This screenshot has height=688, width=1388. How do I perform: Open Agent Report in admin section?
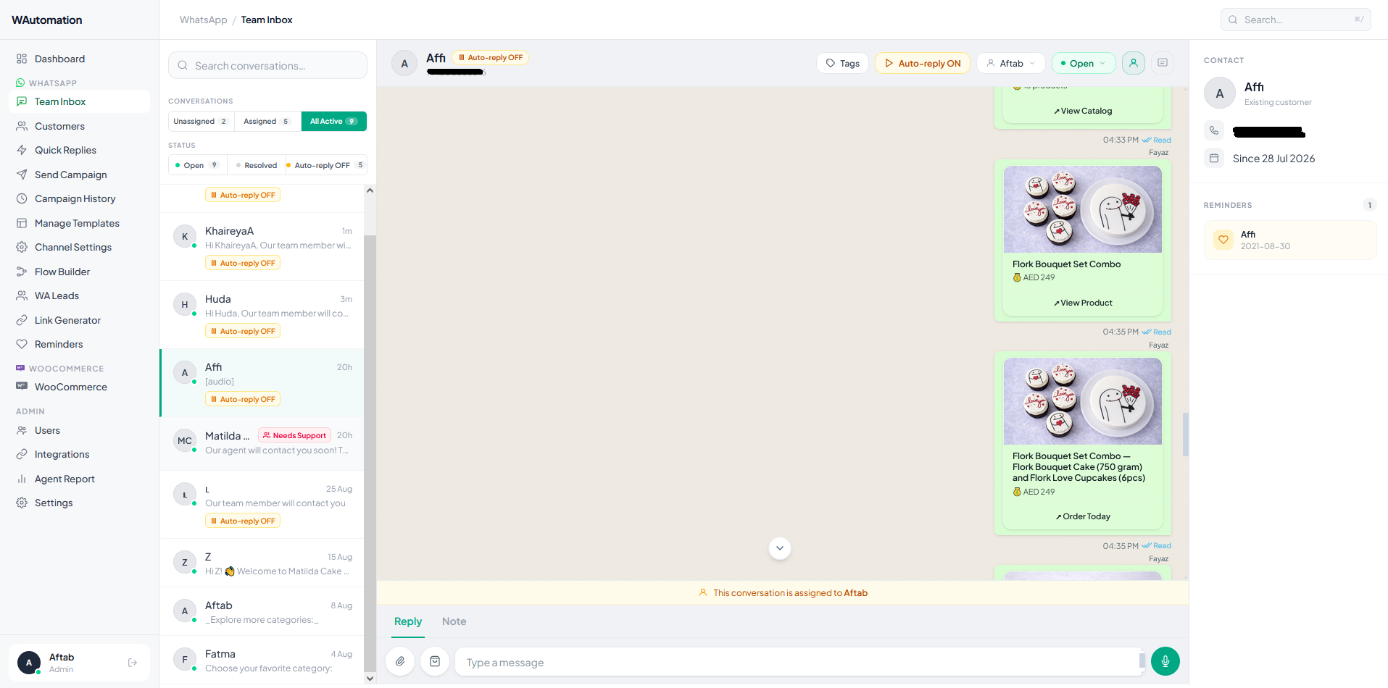coord(79,479)
